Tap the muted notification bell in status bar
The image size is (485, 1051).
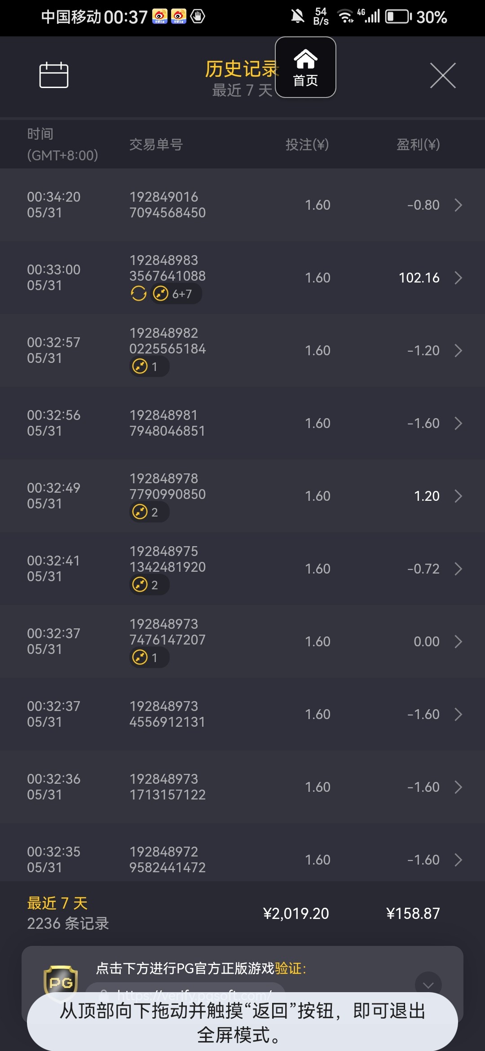pyautogui.click(x=297, y=17)
